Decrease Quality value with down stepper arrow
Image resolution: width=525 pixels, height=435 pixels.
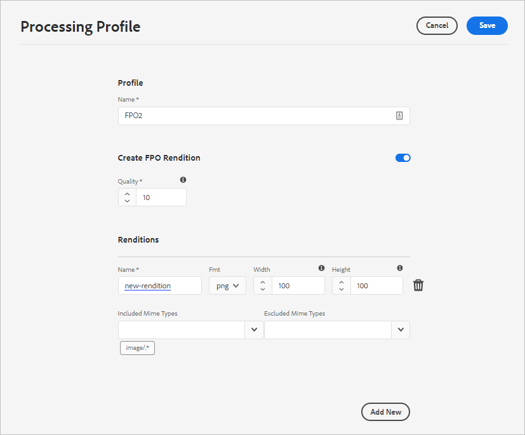pyautogui.click(x=128, y=201)
